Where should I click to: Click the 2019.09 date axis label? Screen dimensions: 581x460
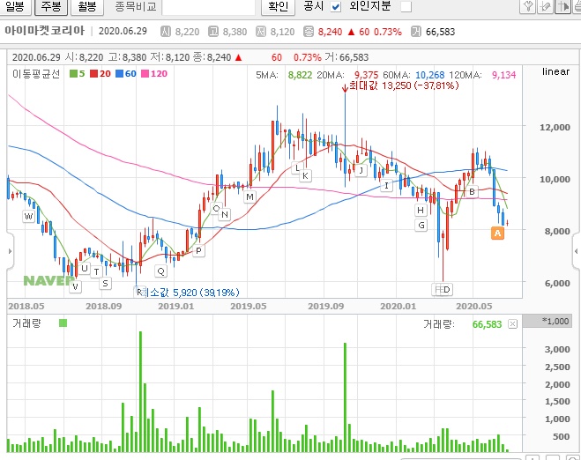click(x=325, y=307)
